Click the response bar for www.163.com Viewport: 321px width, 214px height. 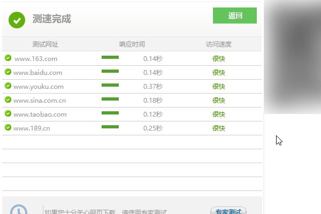110,57
